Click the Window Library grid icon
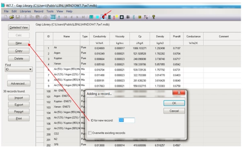 (x=91, y=17)
